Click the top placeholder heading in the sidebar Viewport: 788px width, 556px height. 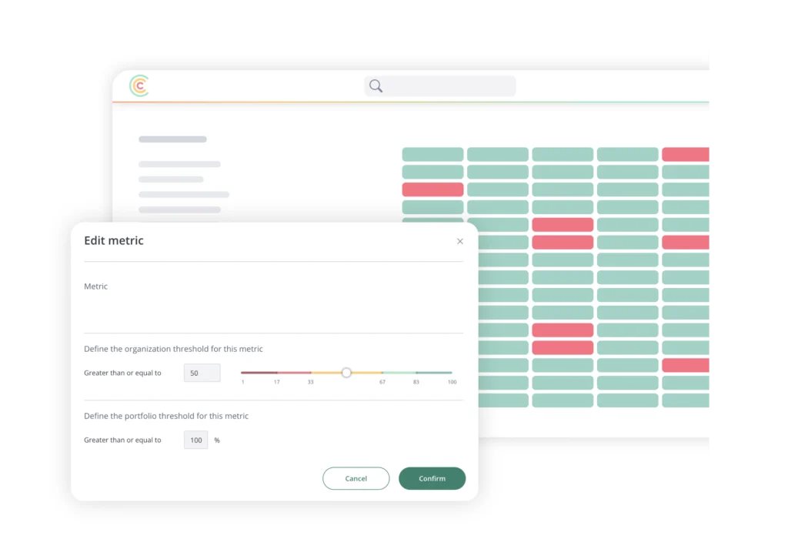point(172,139)
